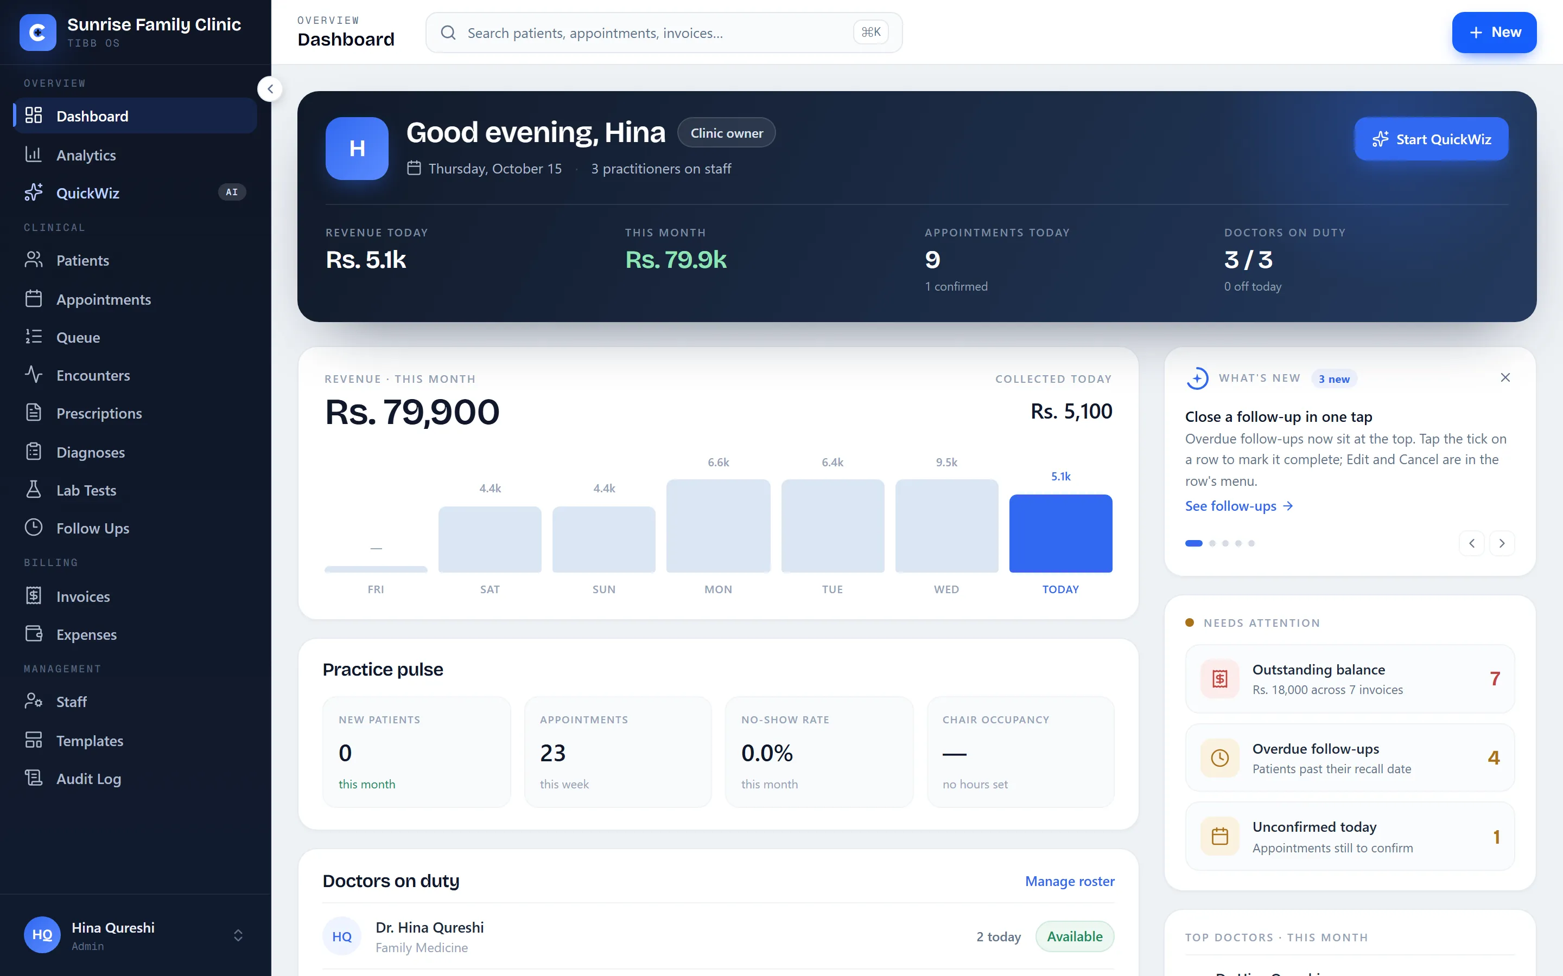Open the Manage roster link
This screenshot has width=1563, height=976.
(x=1070, y=881)
